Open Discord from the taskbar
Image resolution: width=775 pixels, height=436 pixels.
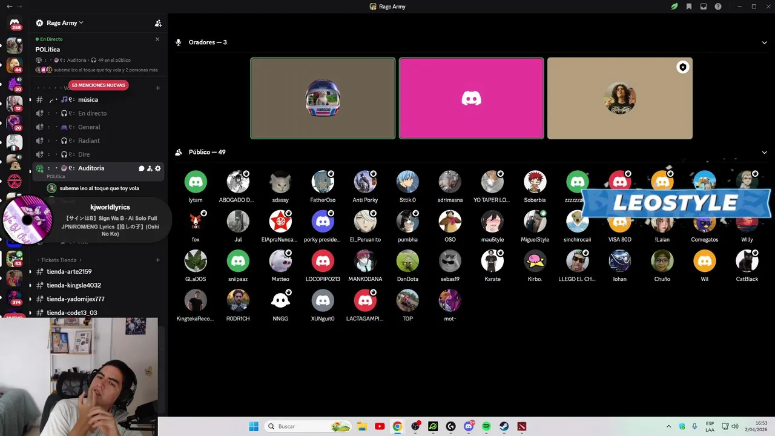point(468,426)
